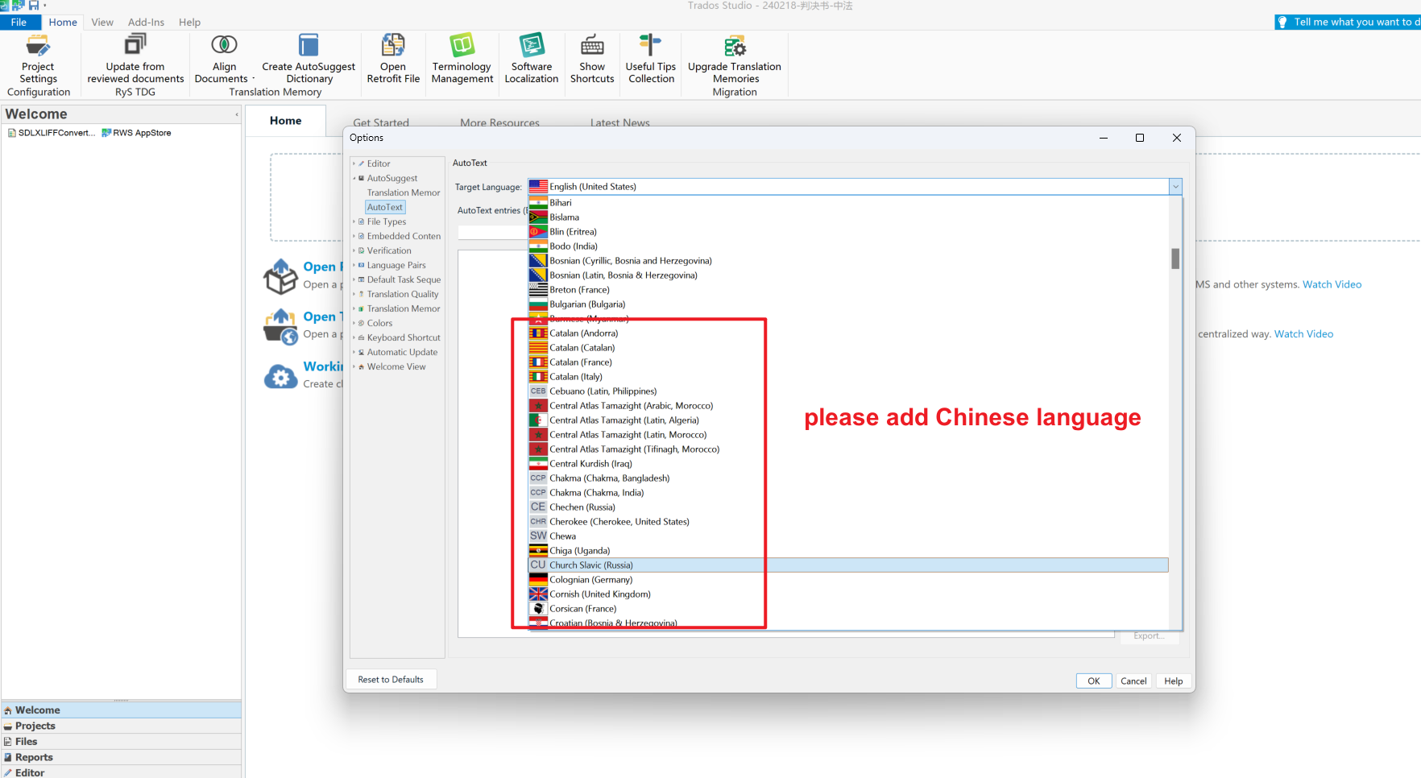Open the Help ribbon tab
The height and width of the screenshot is (778, 1421).
coord(189,23)
